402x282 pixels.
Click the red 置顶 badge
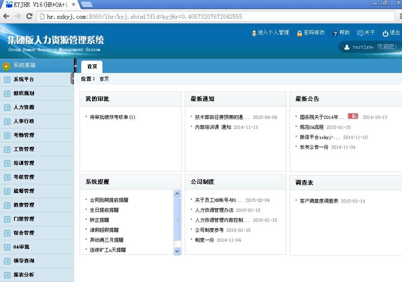coord(353,116)
